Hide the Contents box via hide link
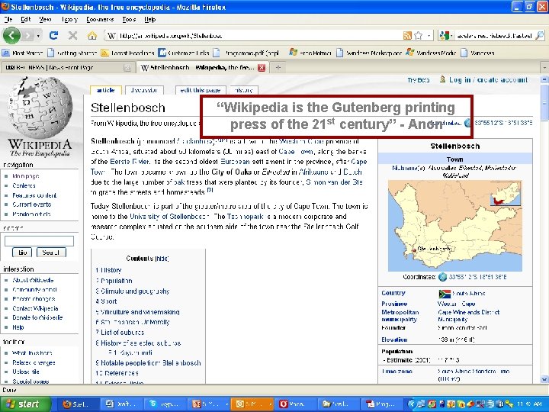549x412 pixels. 162,259
